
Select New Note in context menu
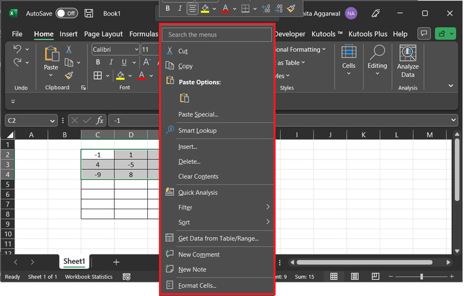217,269
